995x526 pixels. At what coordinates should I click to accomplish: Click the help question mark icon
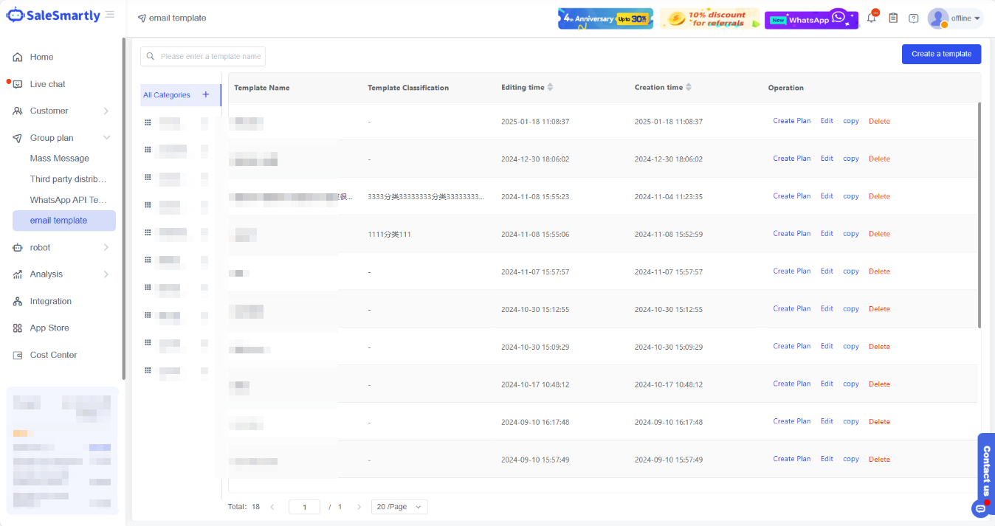pyautogui.click(x=914, y=18)
